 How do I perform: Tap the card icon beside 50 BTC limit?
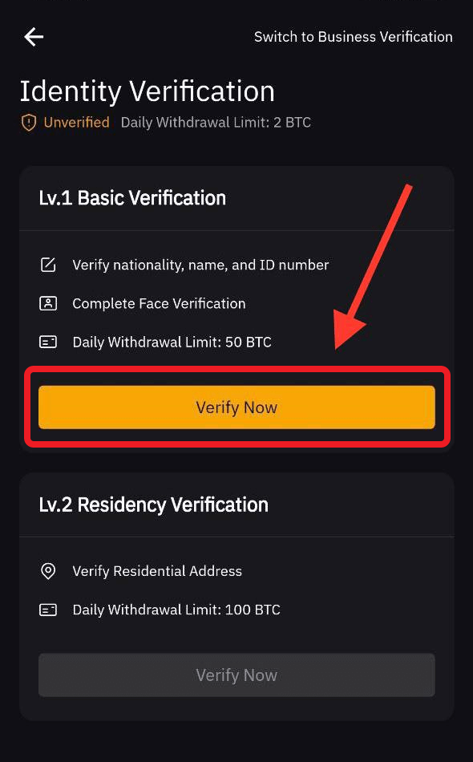[x=47, y=342]
